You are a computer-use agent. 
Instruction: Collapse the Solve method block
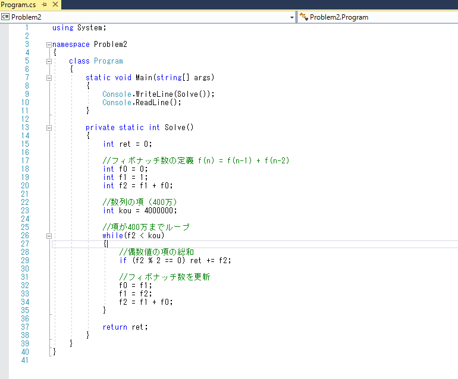point(49,128)
